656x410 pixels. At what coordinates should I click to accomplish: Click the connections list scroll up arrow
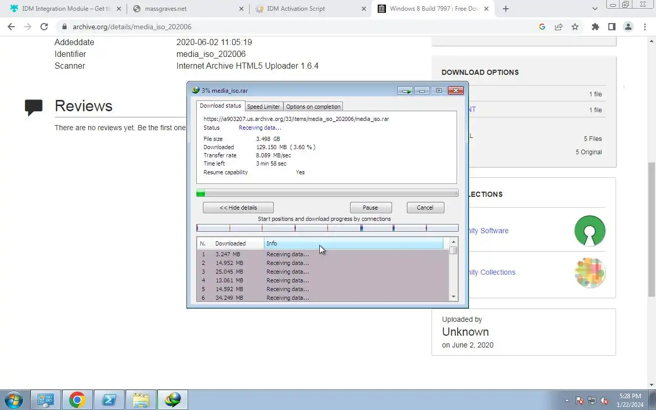pyautogui.click(x=454, y=242)
